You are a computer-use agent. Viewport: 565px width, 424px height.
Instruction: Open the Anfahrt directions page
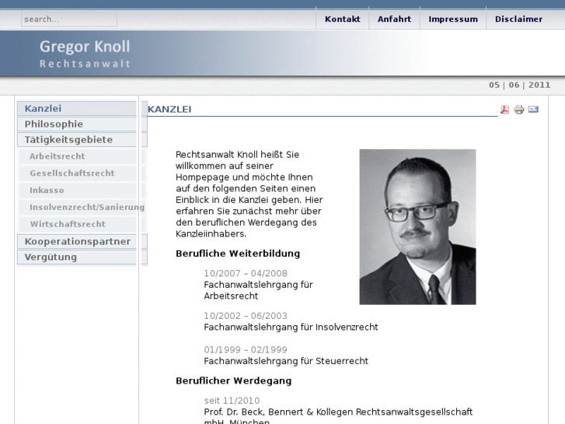pos(394,19)
